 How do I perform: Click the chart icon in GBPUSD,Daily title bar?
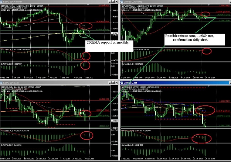pos(1,83)
